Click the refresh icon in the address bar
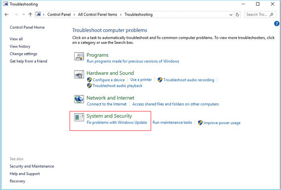 [x=238, y=15]
